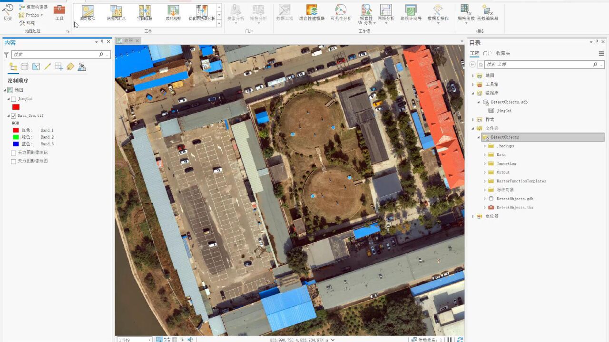Select the 成对缓冲 (Pairwise Buffer) tool
The image size is (609, 342).
(x=87, y=13)
